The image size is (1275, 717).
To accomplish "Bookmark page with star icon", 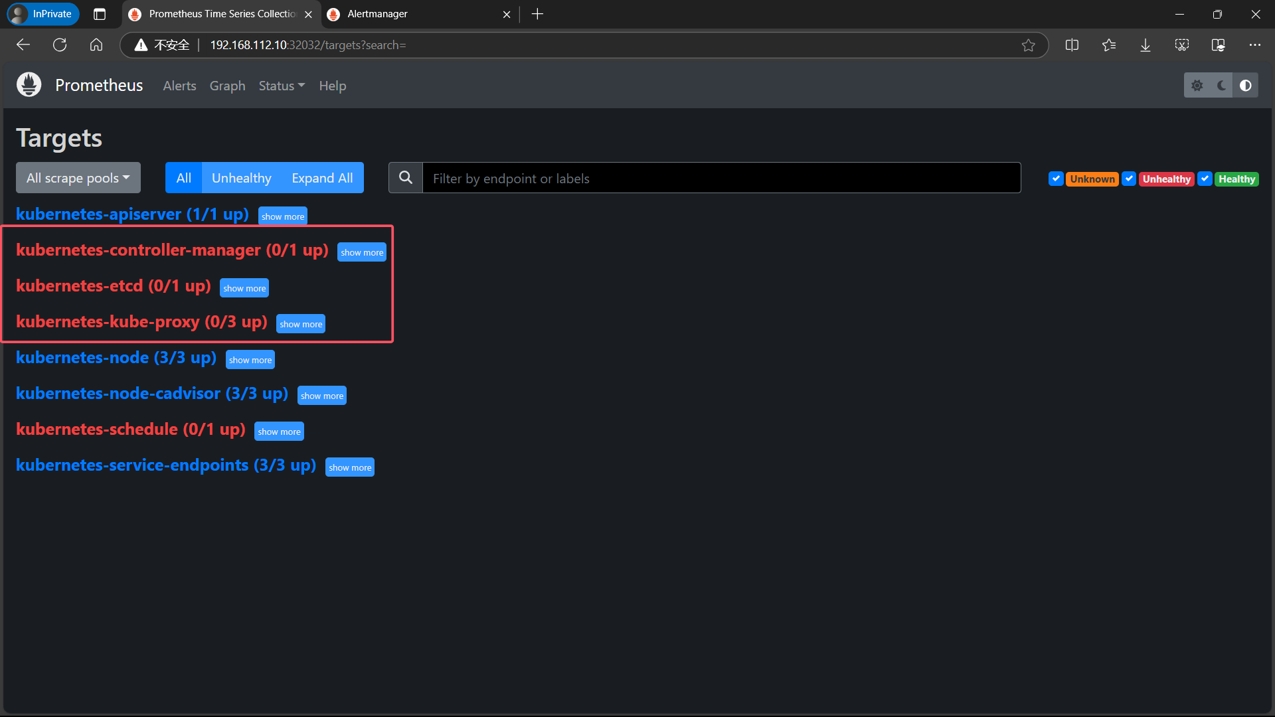I will click(x=1028, y=45).
